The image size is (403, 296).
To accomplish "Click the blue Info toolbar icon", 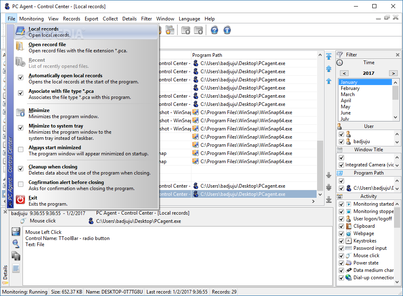I will 227,30.
